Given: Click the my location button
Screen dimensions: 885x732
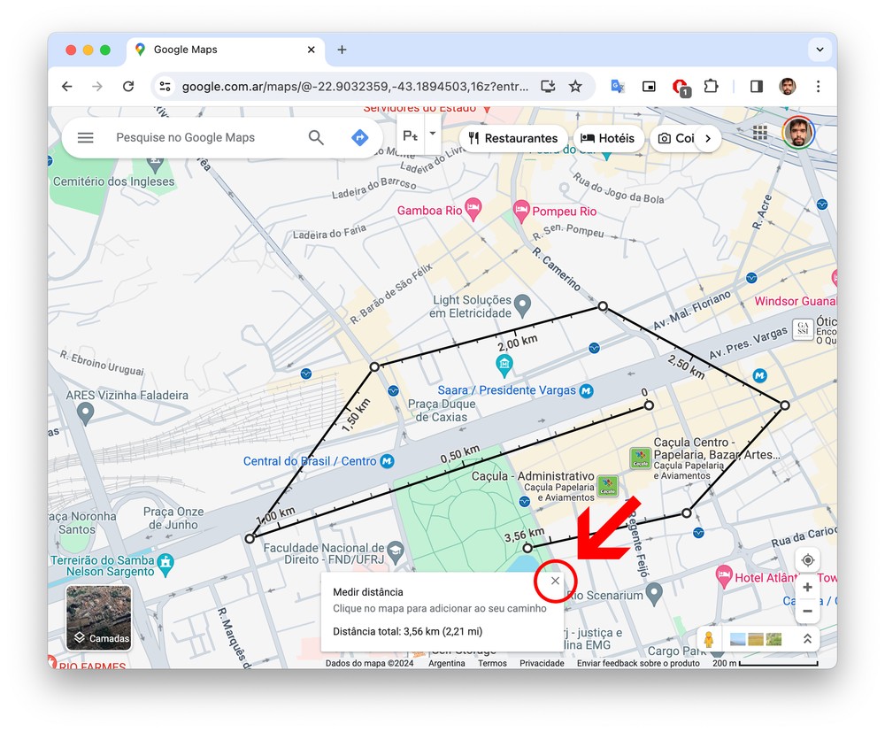Looking at the screenshot, I should coord(806,560).
